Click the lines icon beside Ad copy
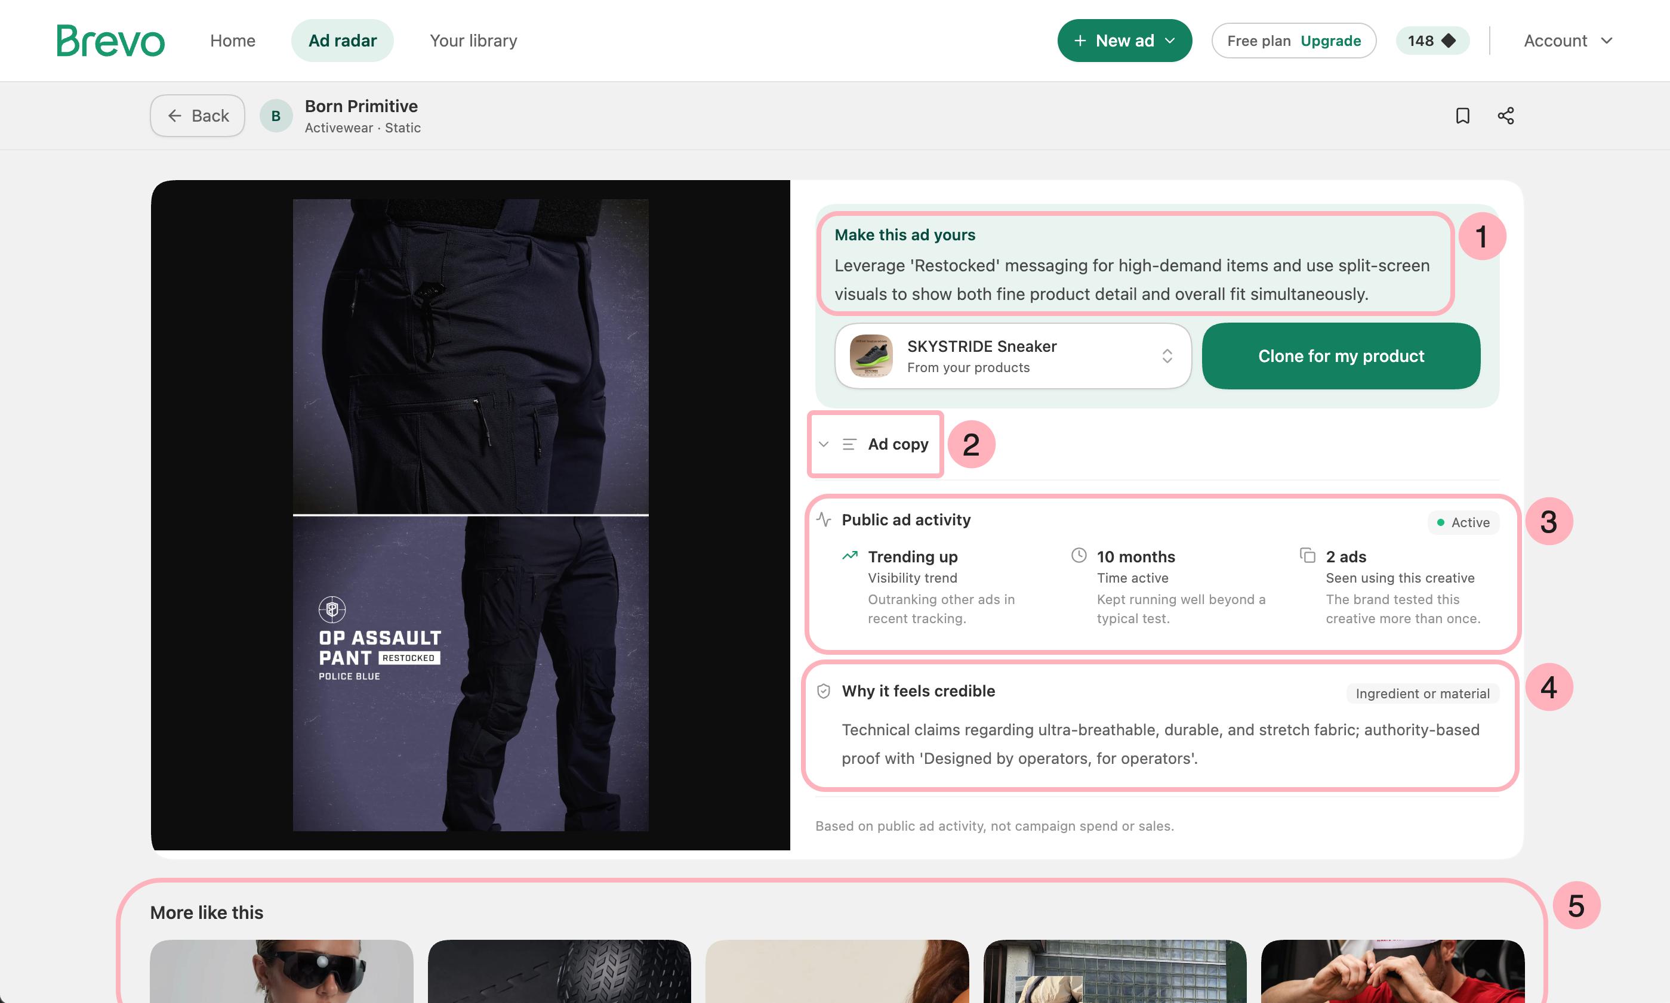1670x1003 pixels. [849, 444]
